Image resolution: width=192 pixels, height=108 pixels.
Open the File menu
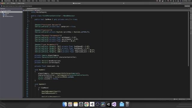(x=13, y=1)
